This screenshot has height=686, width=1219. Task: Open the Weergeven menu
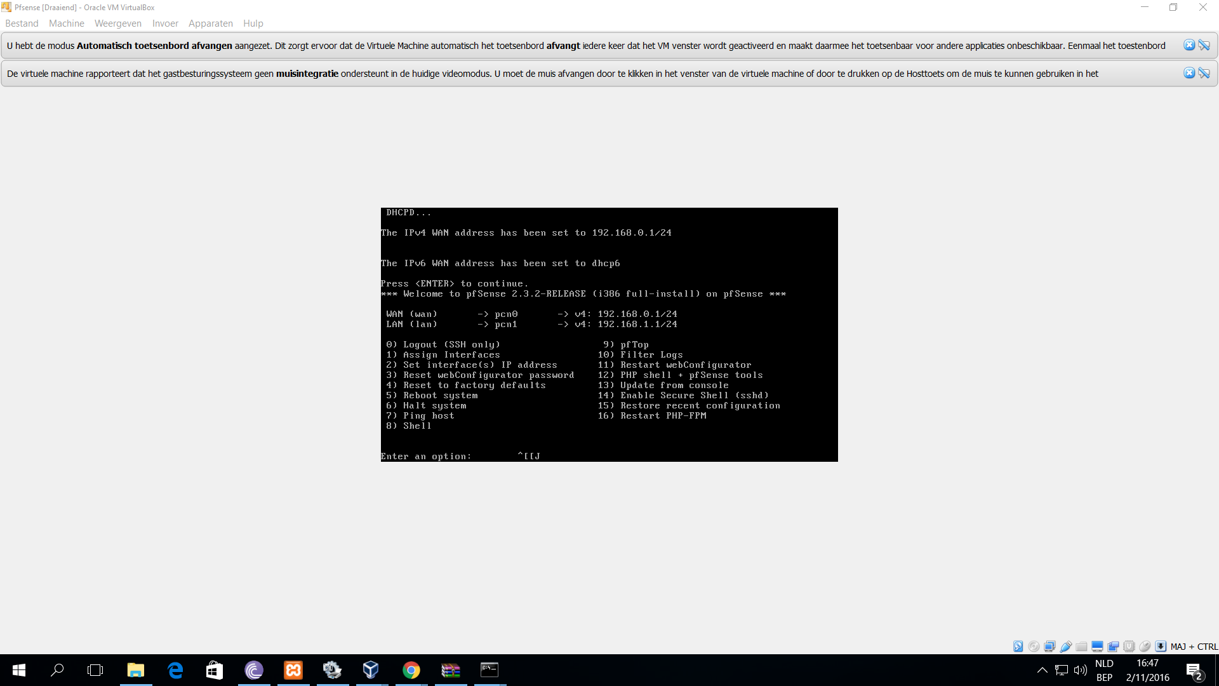point(118,24)
